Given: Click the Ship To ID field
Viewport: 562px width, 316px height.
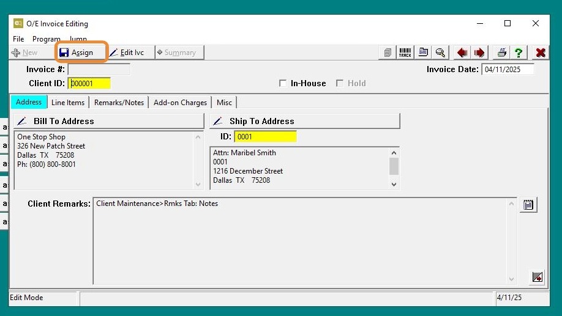Looking at the screenshot, I should [266, 137].
